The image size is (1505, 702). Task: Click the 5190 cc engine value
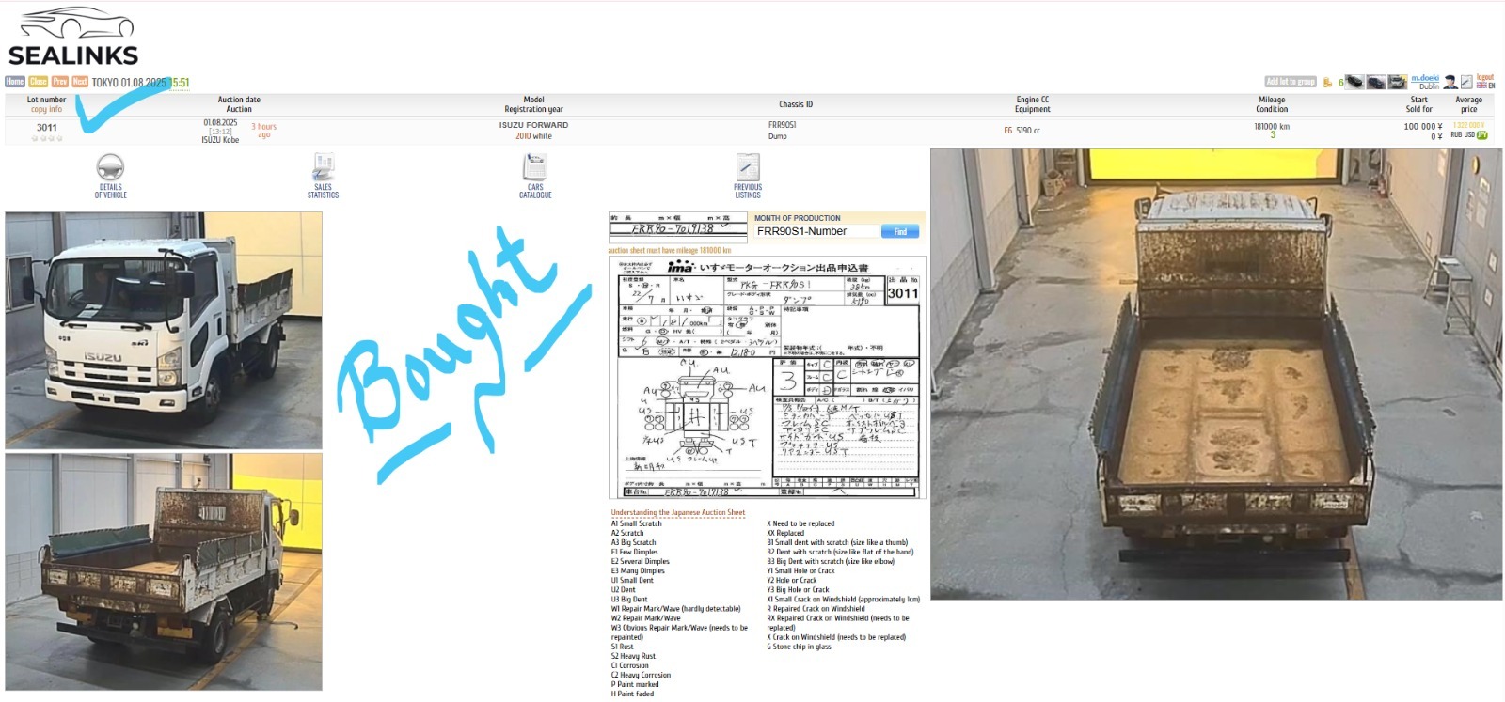coord(1028,131)
